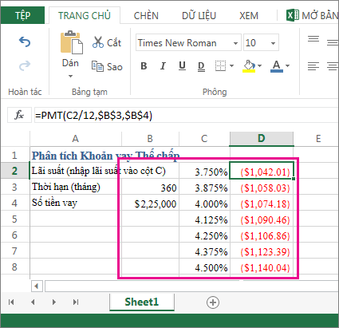Viewport: 339px width, 328px height.
Task: Apply the font color A
Action: pyautogui.click(x=277, y=66)
